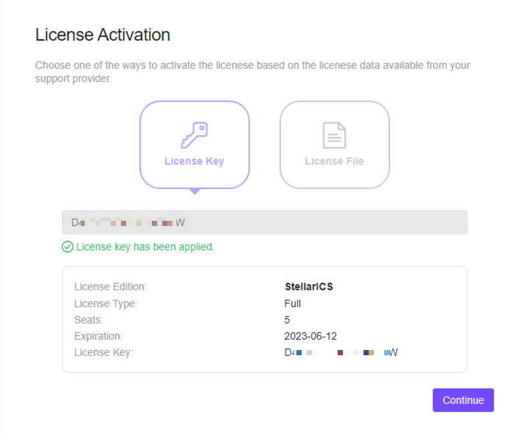Image resolution: width=528 pixels, height=435 pixels.
Task: Click the StellarICS edition value
Action: click(308, 287)
